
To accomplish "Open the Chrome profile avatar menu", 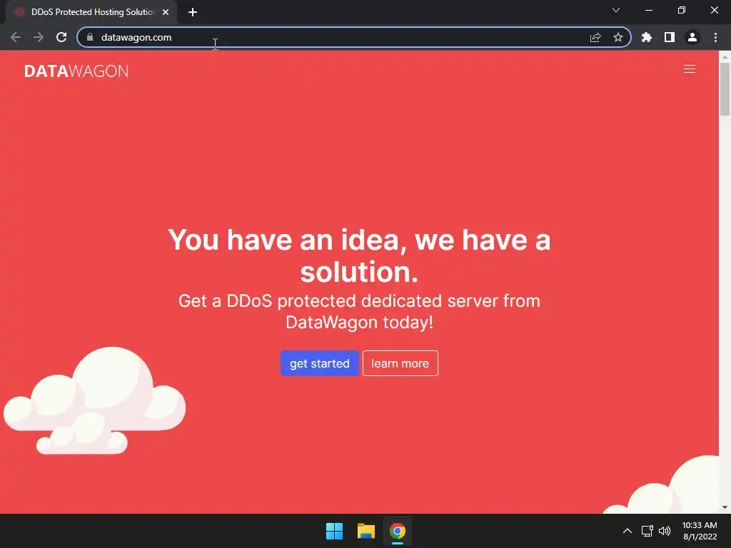I will 692,37.
